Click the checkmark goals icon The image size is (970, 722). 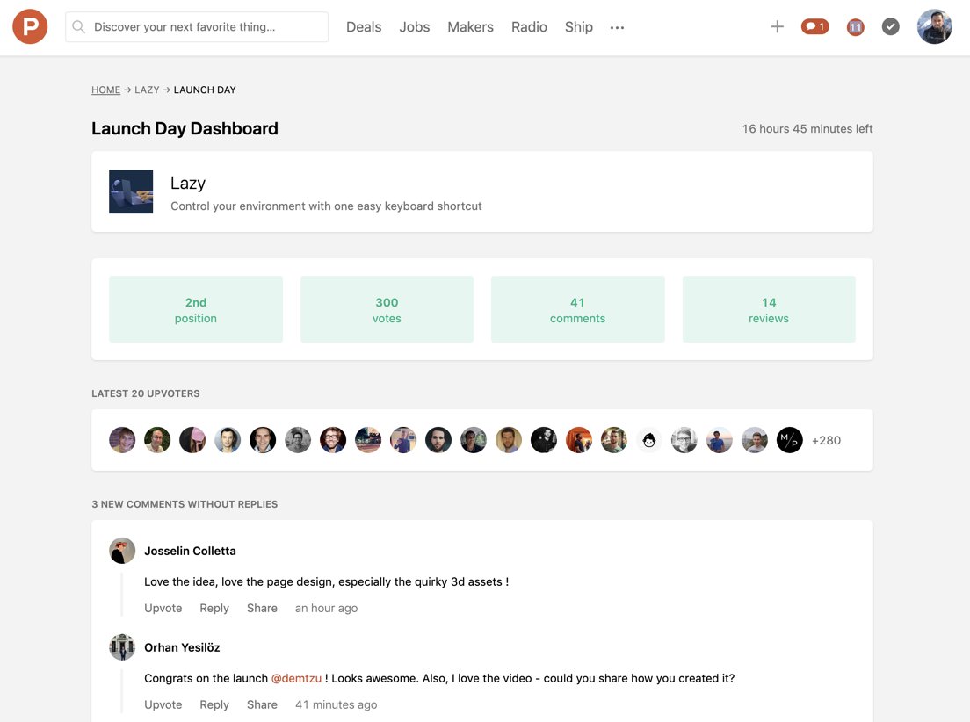point(890,26)
